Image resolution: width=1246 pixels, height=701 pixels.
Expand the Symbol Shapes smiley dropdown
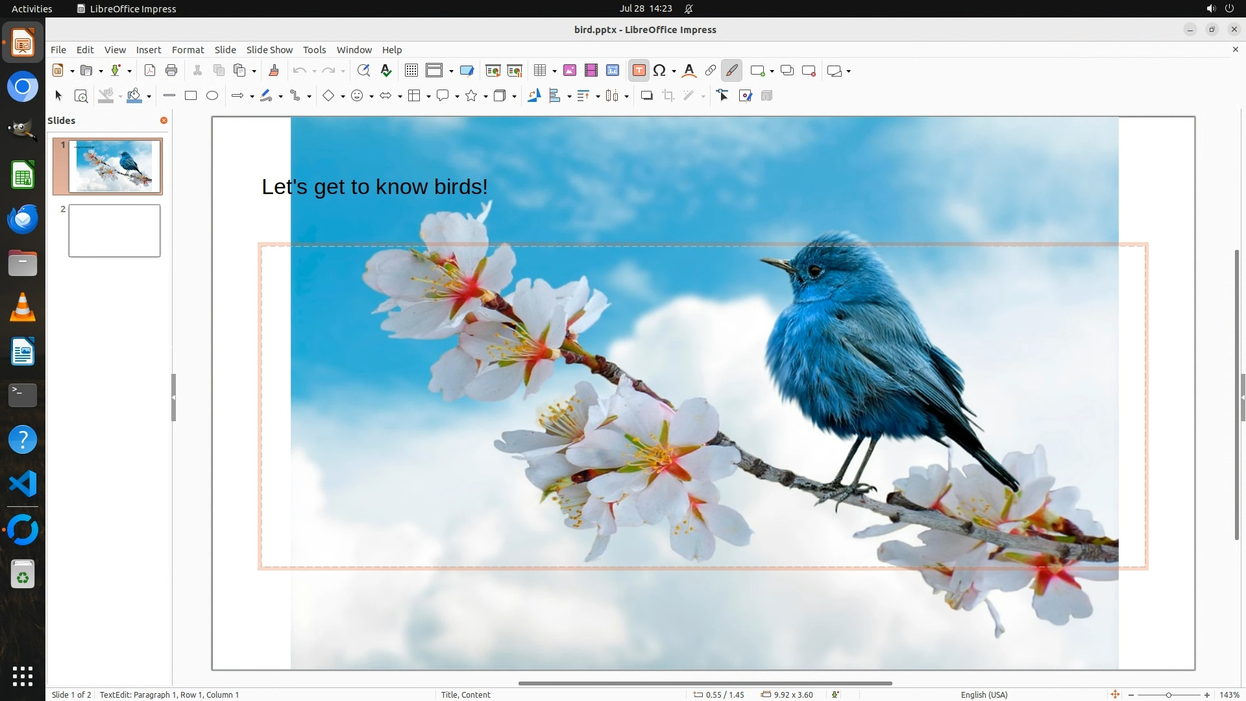371,97
